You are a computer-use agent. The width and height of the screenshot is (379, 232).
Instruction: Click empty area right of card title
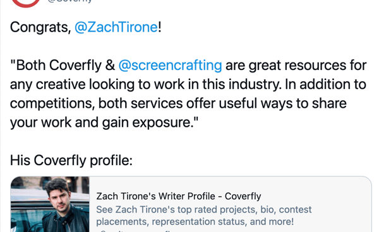tap(314, 196)
